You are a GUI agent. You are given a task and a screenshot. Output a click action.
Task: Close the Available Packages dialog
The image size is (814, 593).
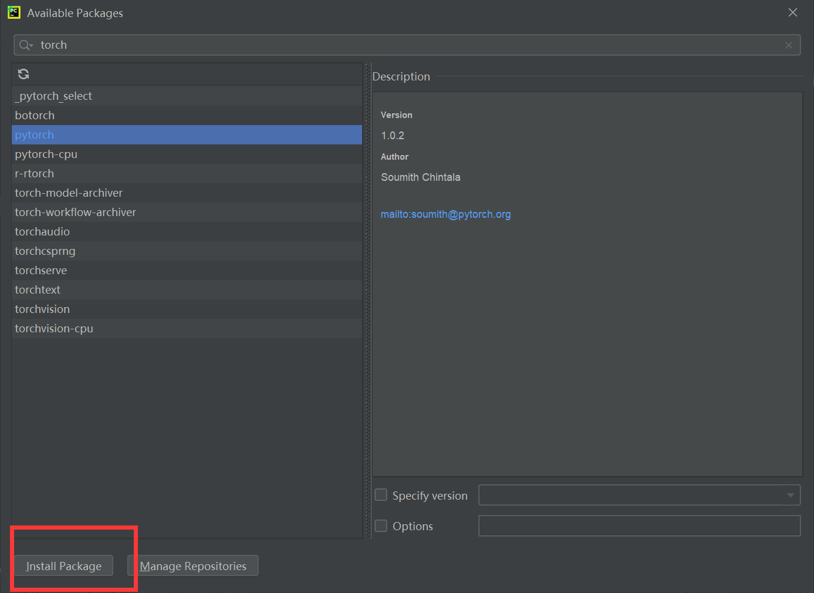pos(793,12)
